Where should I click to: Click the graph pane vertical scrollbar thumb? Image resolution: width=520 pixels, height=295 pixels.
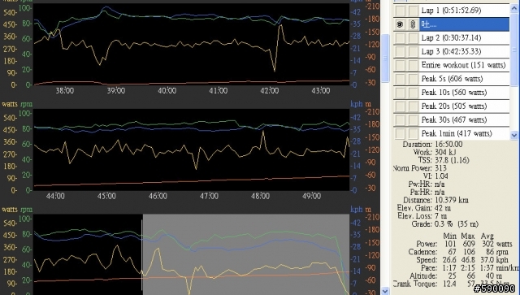pos(385,58)
